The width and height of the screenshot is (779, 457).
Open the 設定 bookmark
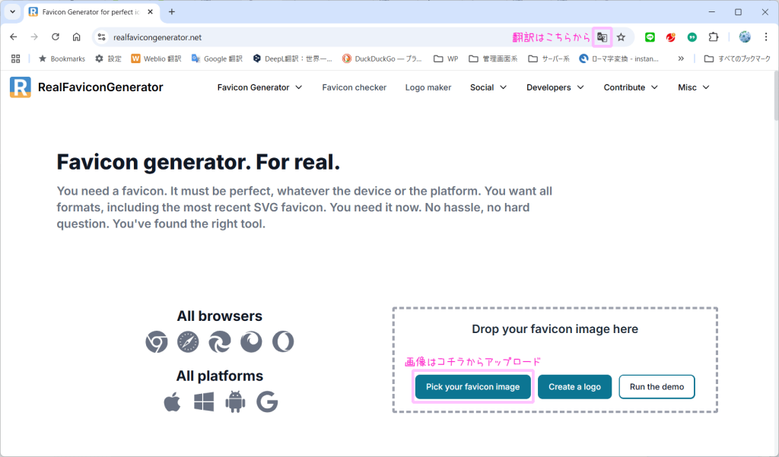point(108,59)
